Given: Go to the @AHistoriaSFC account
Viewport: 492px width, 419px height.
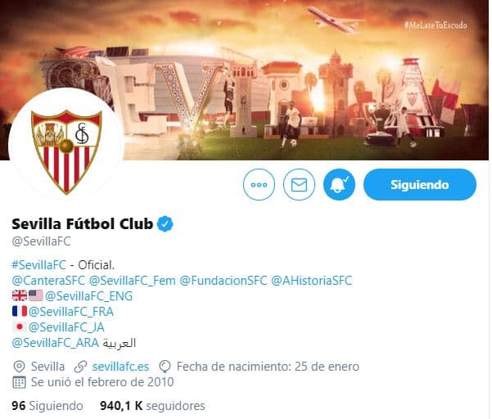Looking at the screenshot, I should [x=312, y=281].
